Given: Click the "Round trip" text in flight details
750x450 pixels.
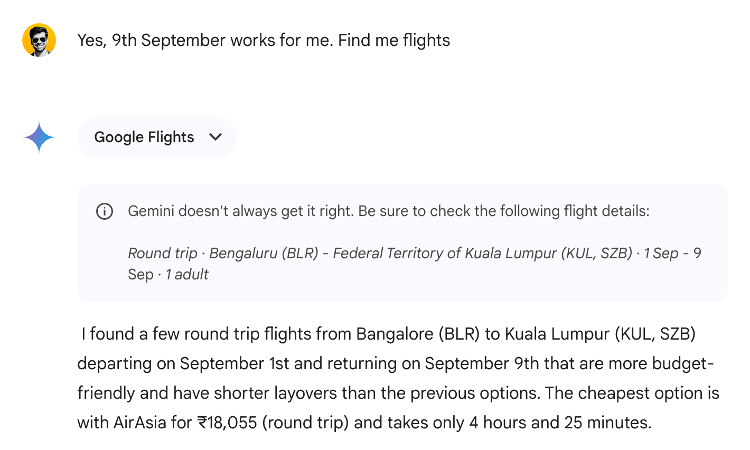Looking at the screenshot, I should point(163,254).
